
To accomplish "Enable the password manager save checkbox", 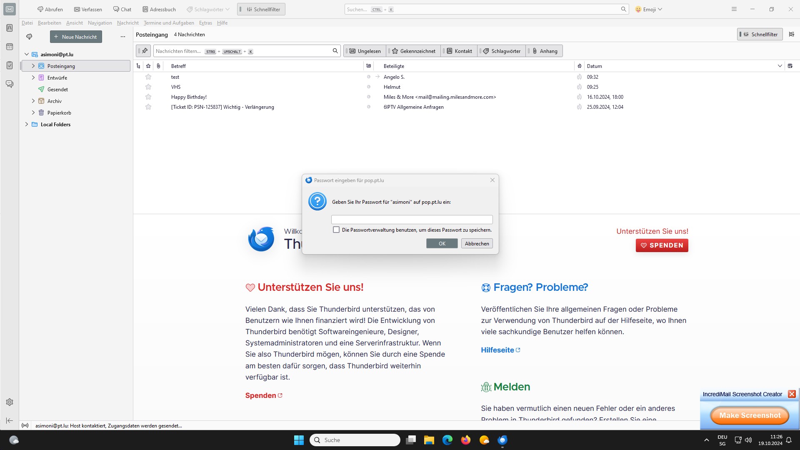I will pos(336,230).
